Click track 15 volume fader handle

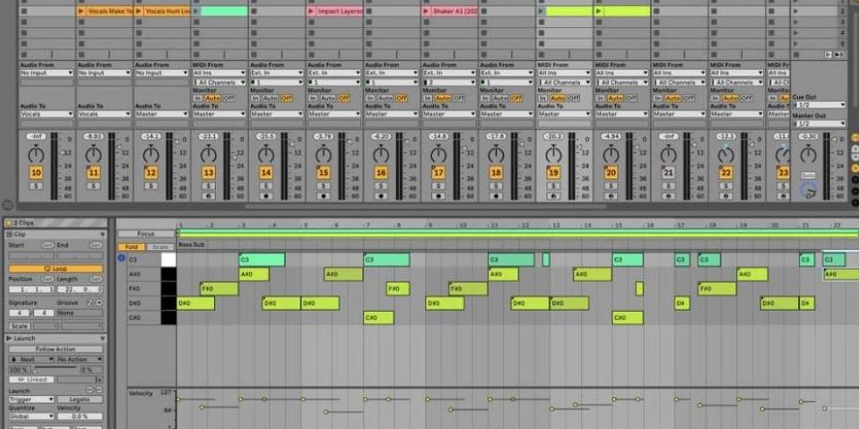click(x=349, y=141)
